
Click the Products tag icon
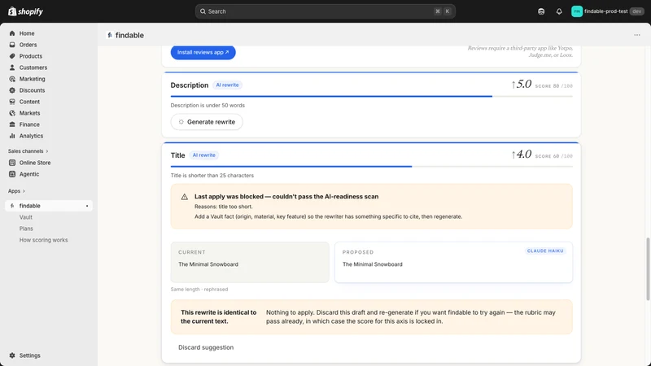[x=12, y=56]
